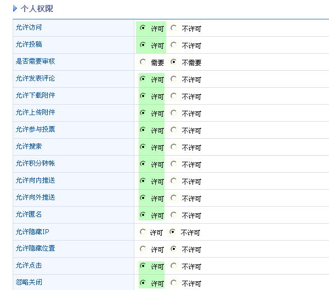
Task: Set 允许下载附件 to 不许可
Action: tap(174, 95)
